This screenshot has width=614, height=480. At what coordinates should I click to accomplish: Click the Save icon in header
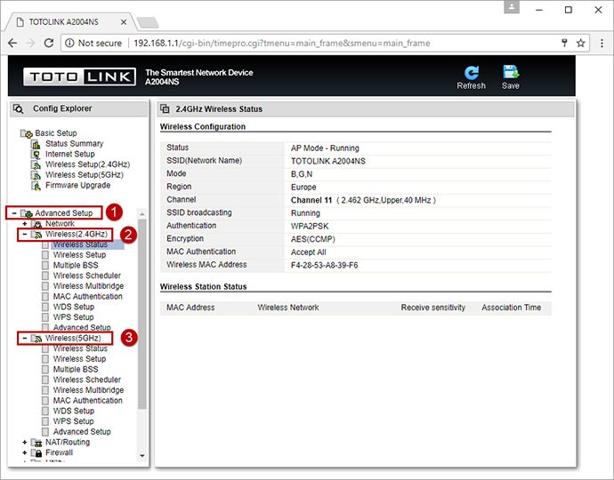511,72
